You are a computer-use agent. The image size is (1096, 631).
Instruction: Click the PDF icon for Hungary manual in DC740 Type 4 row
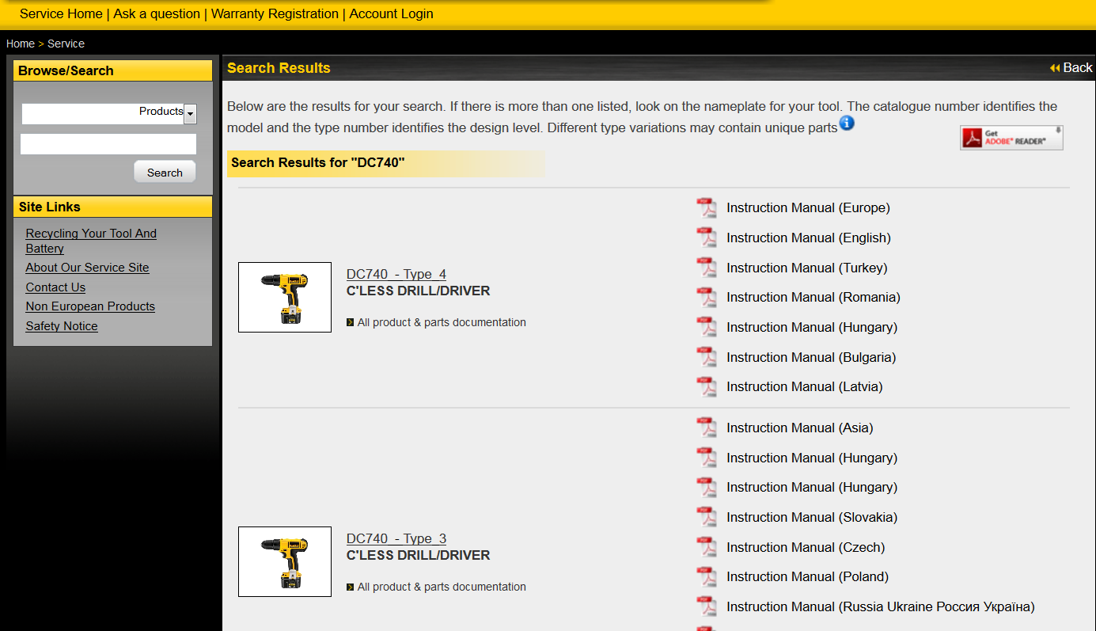pyautogui.click(x=706, y=327)
